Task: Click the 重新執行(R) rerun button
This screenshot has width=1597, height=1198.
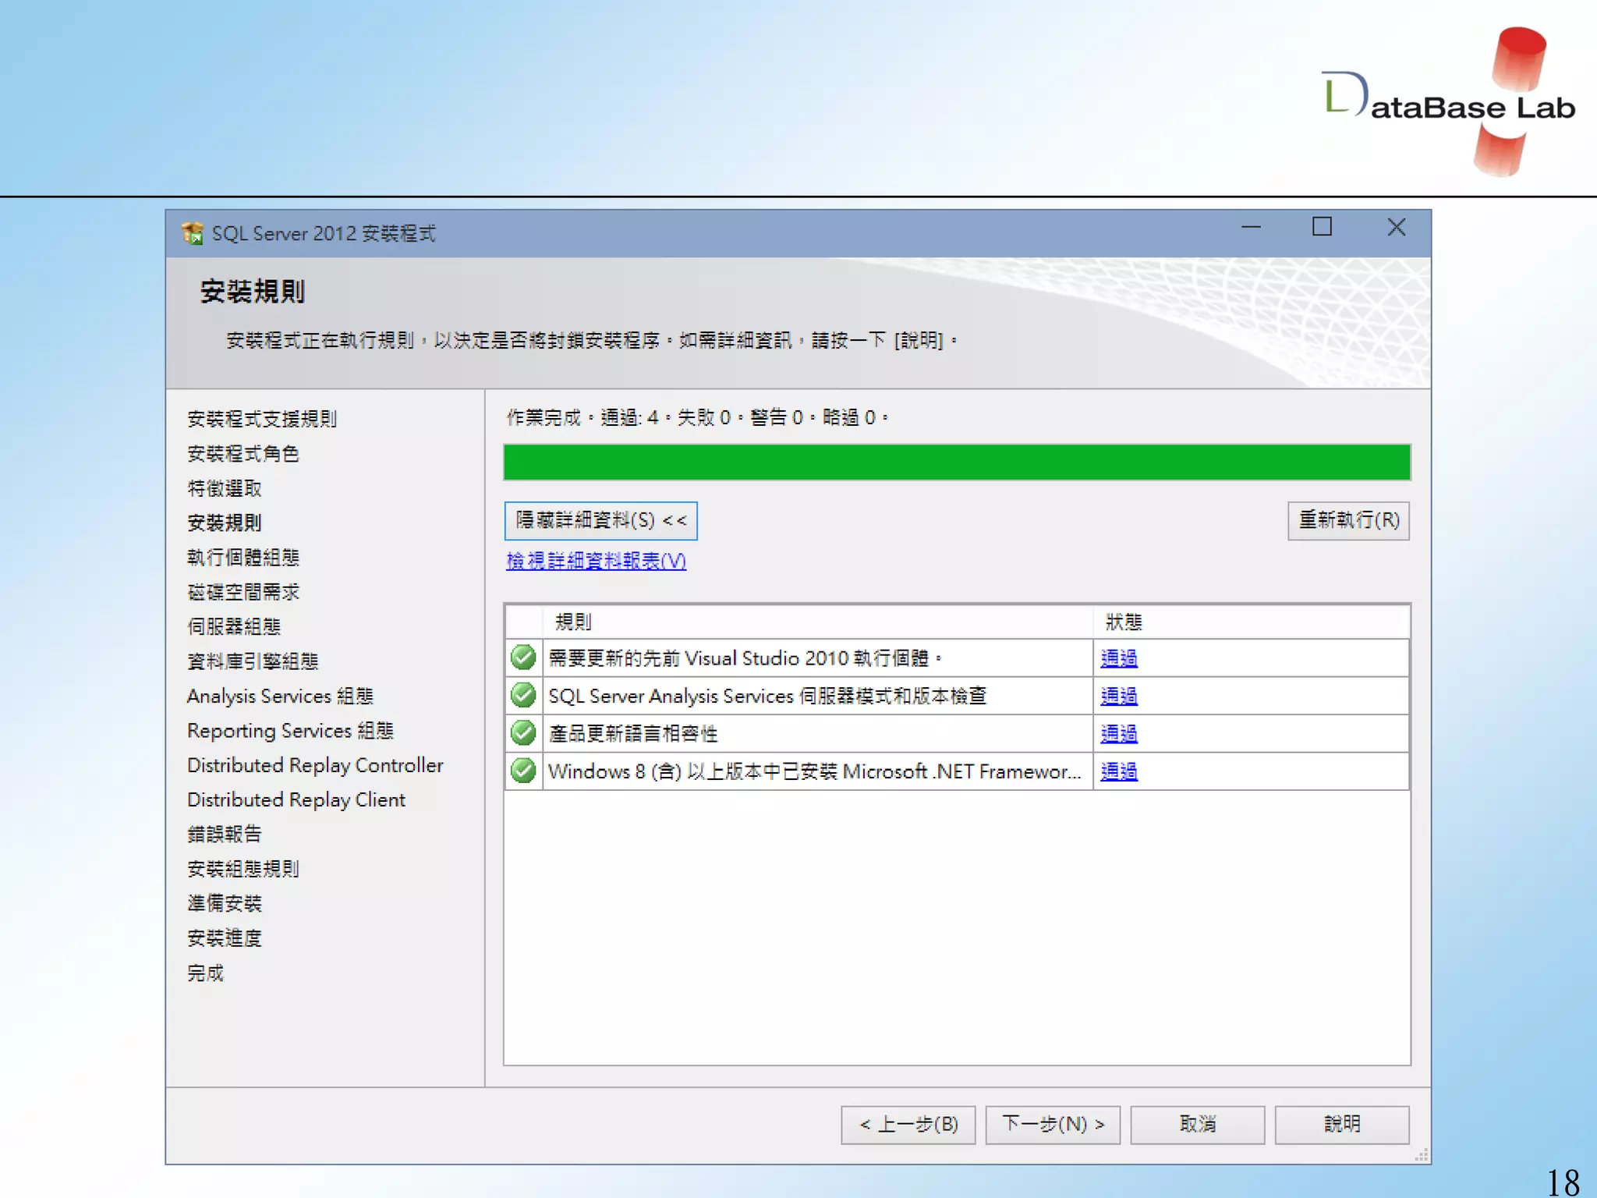Action: (x=1348, y=520)
